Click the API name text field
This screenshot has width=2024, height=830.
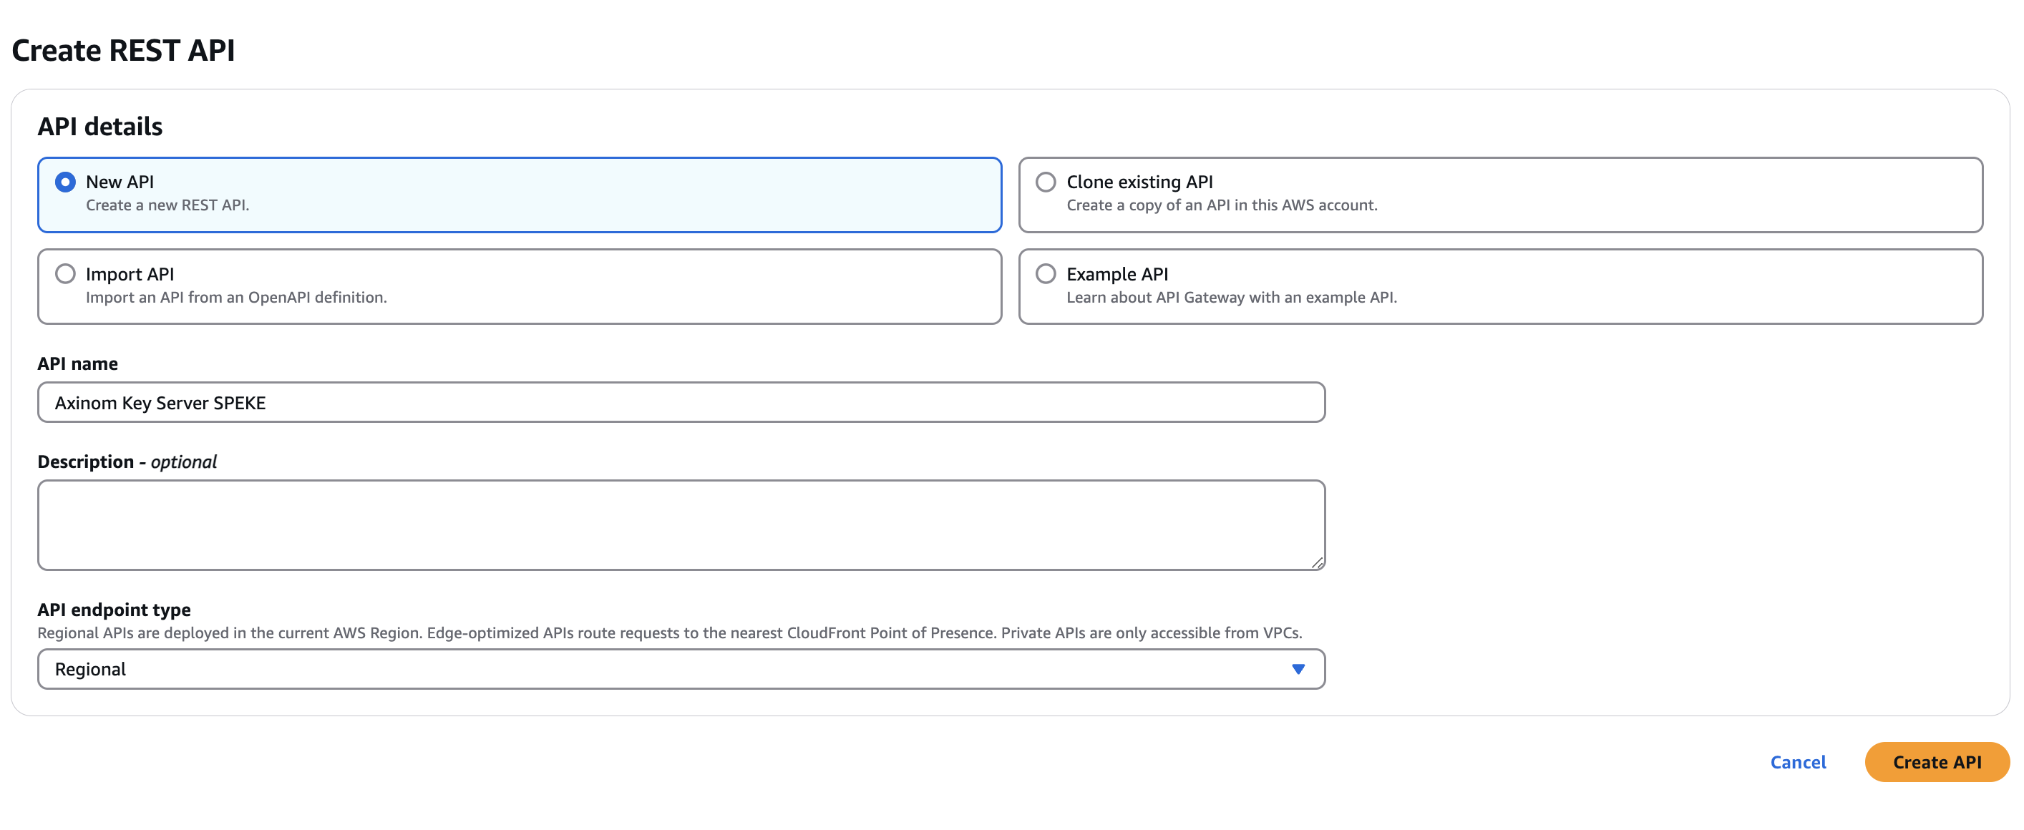(x=681, y=403)
